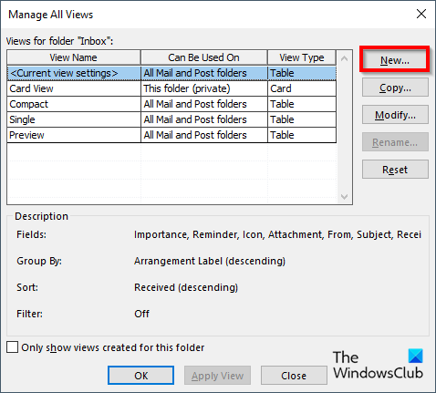Click the scrollbar down arrow

coord(344,197)
